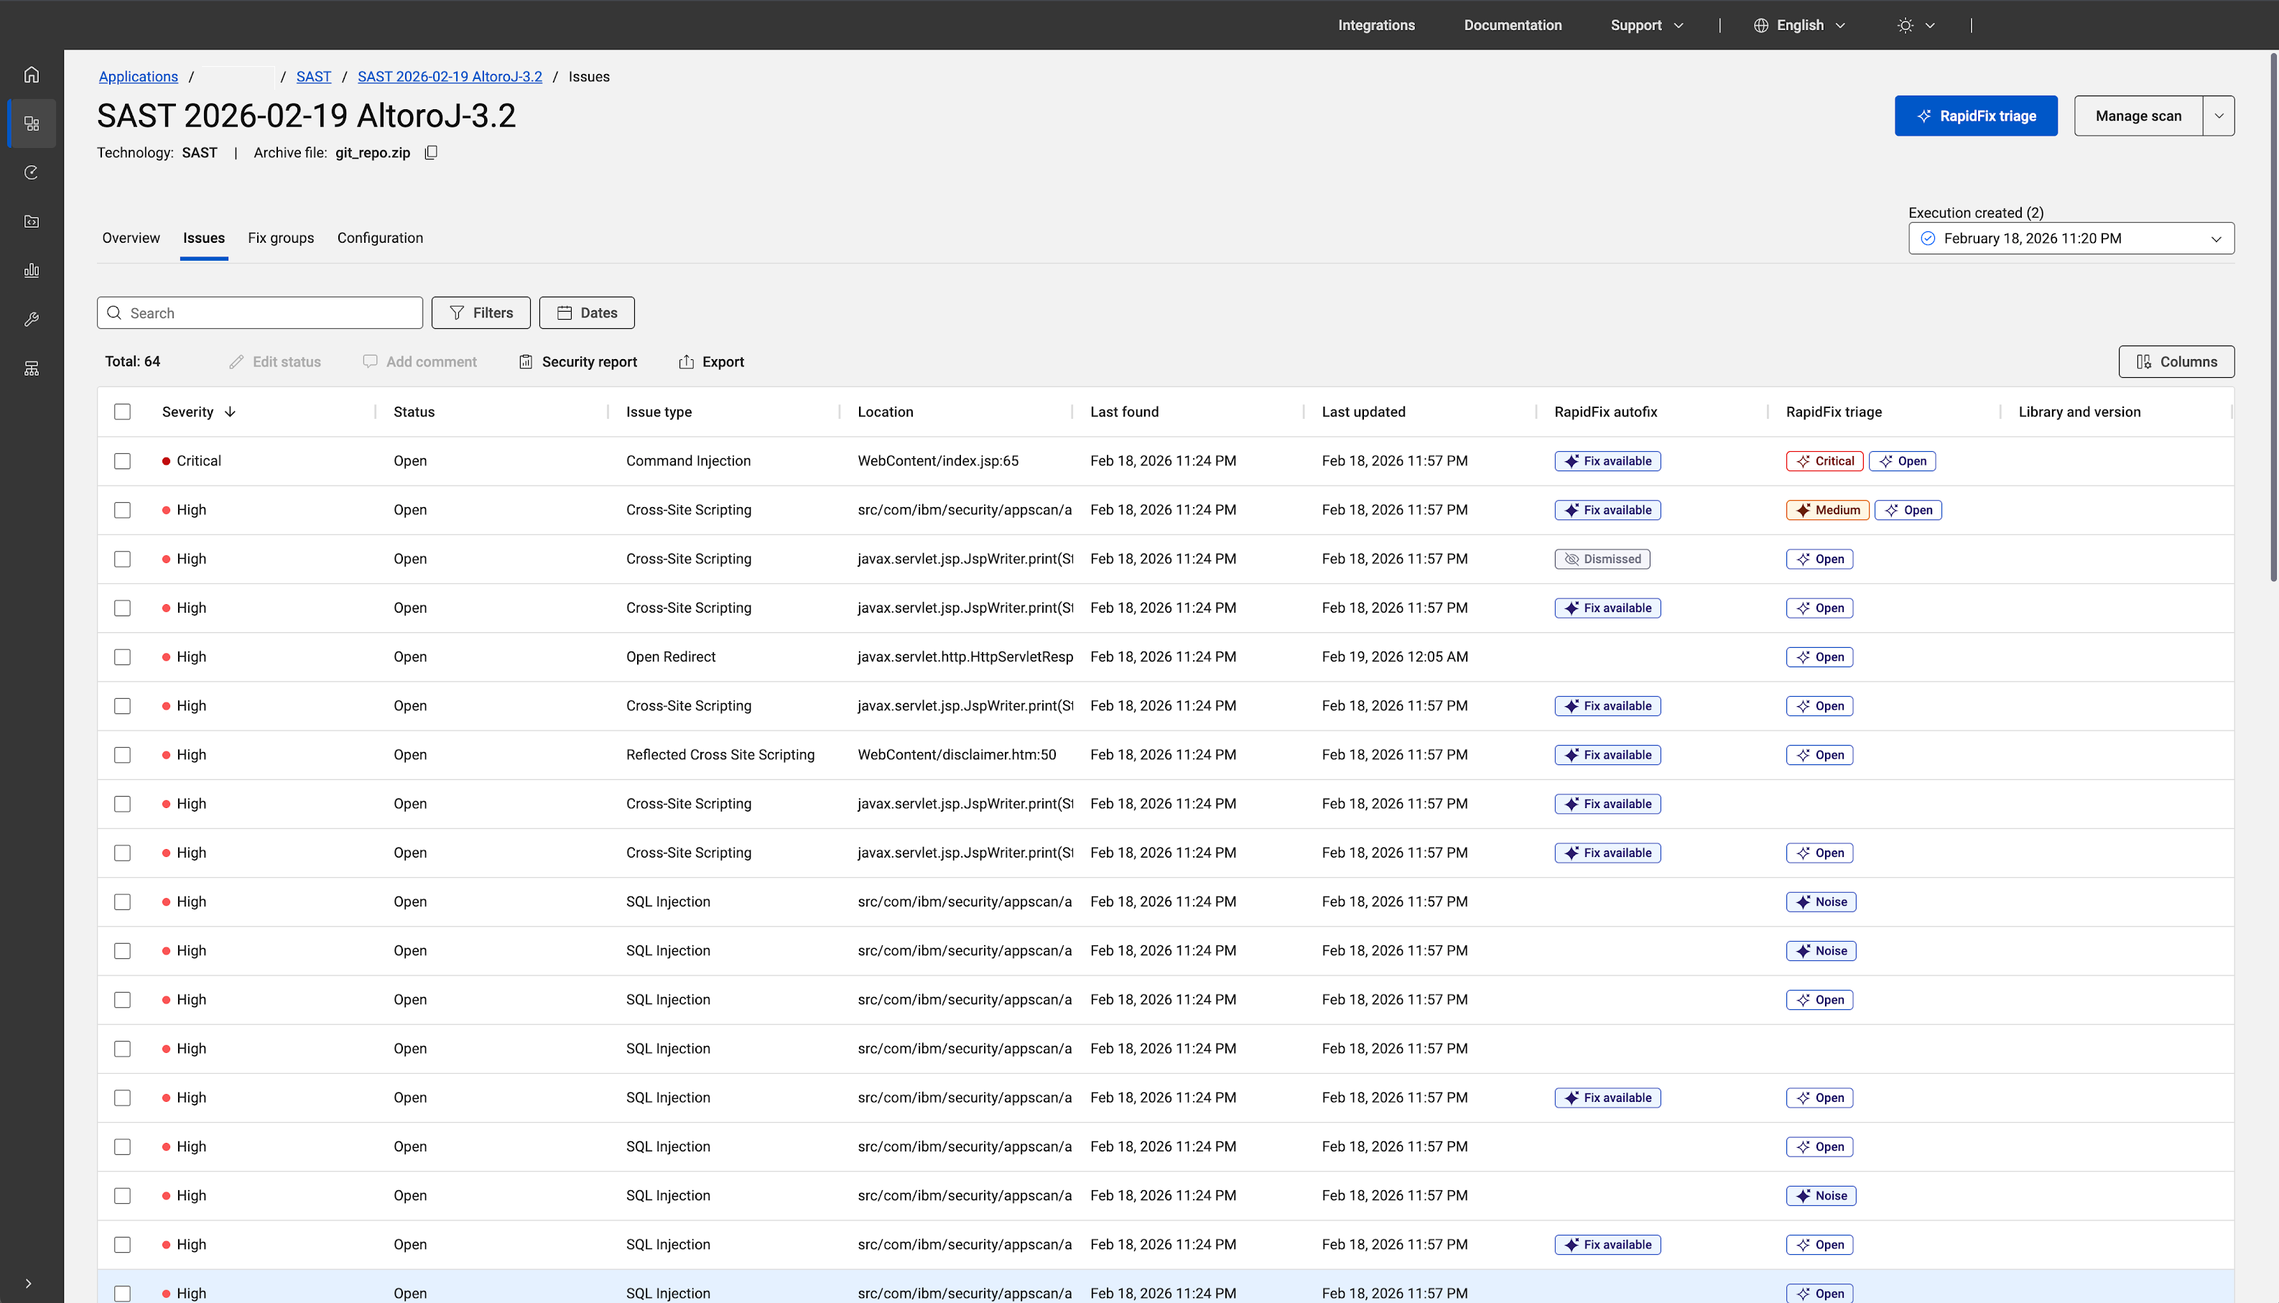The image size is (2279, 1303).
Task: Click the theme sun icon
Action: point(1905,25)
